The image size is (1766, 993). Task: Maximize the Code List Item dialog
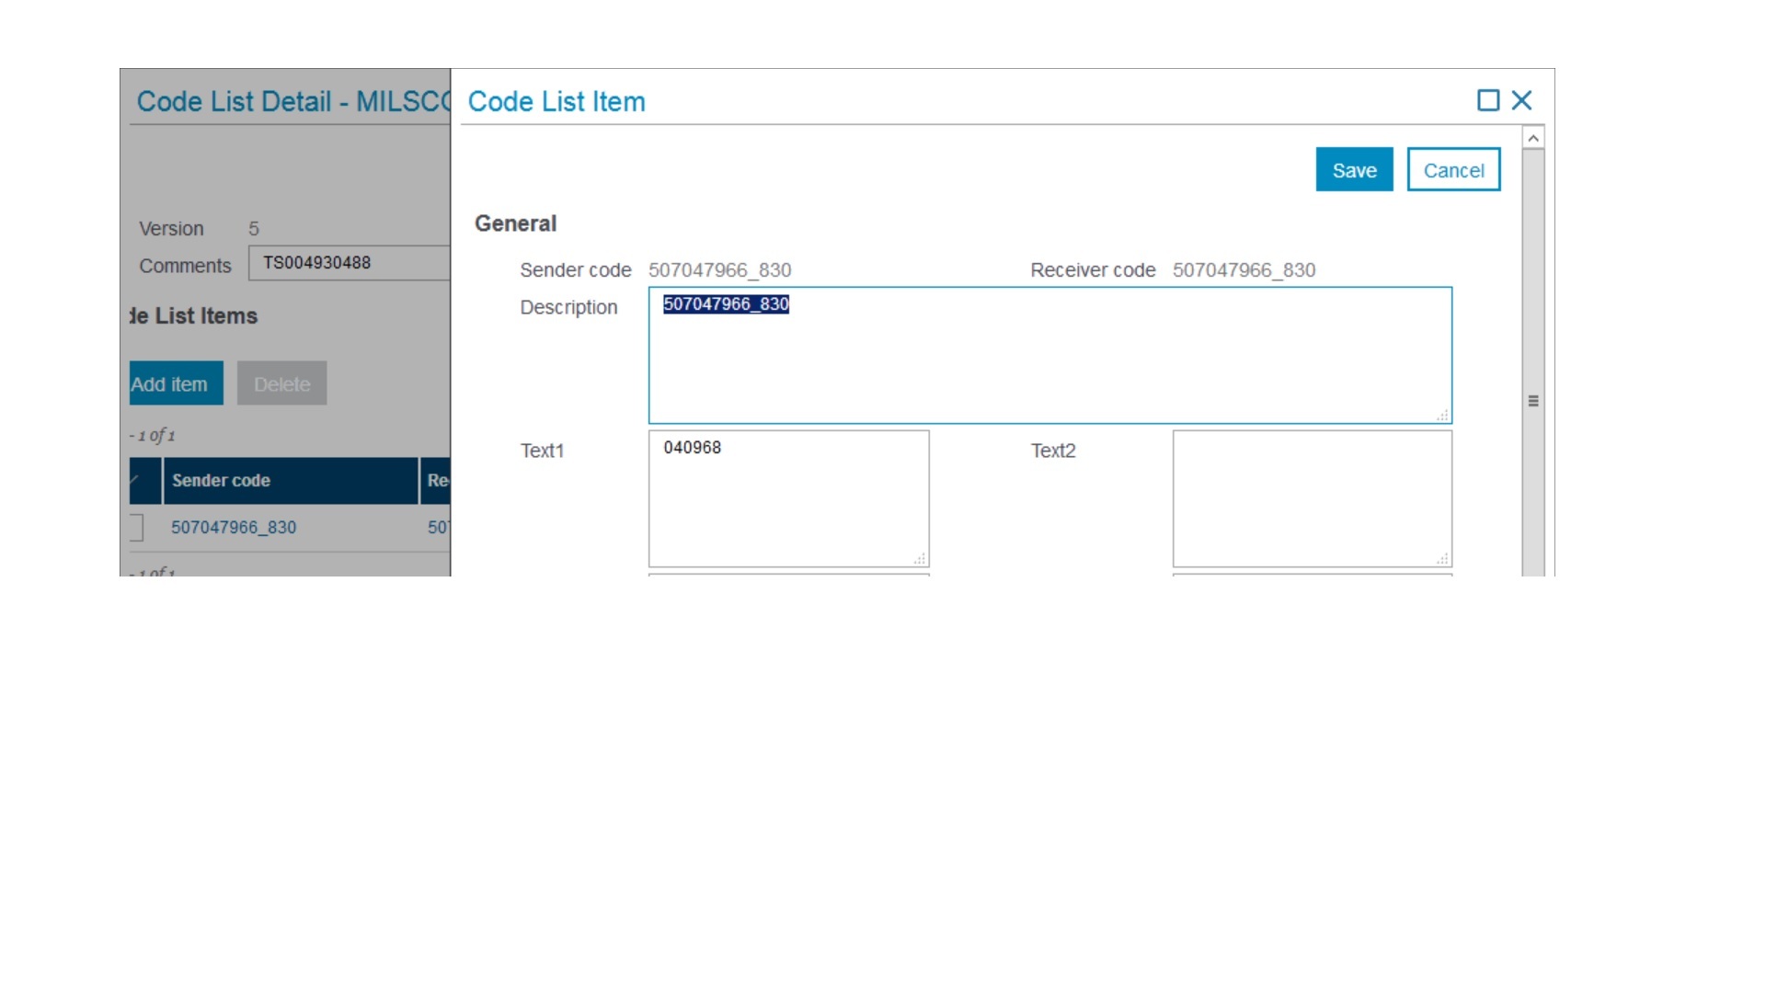click(x=1487, y=100)
